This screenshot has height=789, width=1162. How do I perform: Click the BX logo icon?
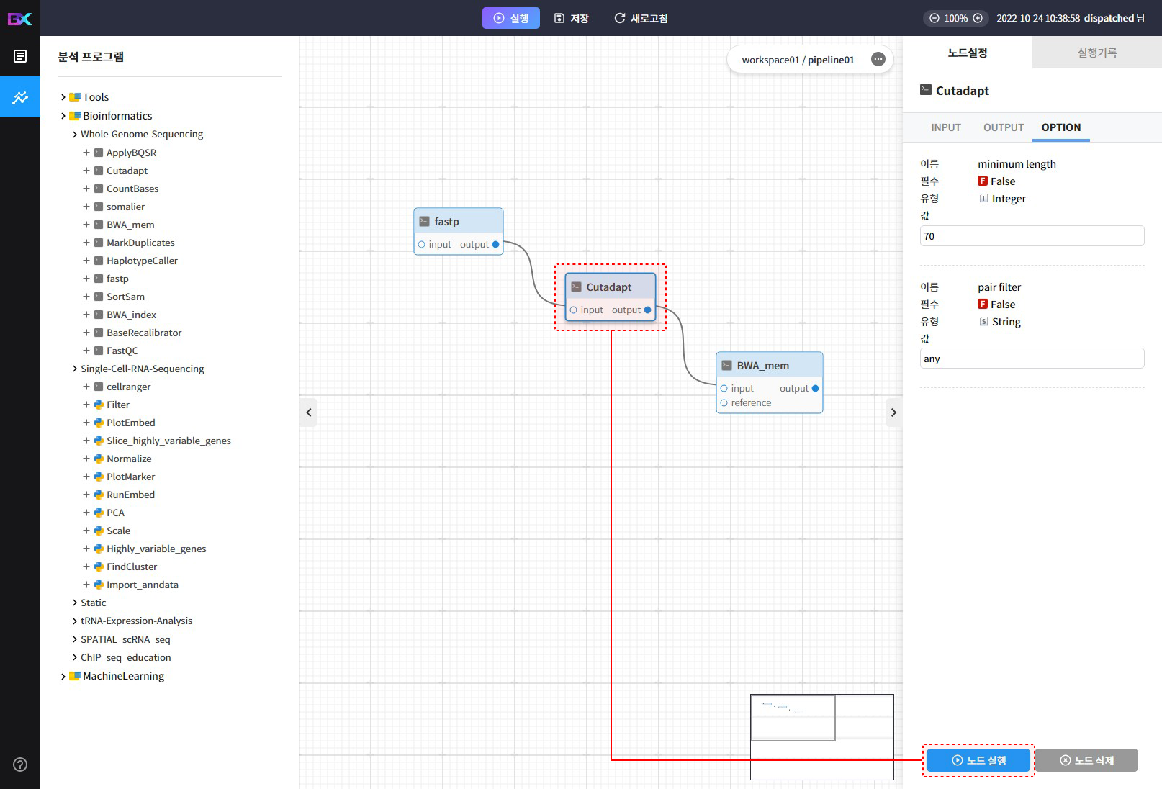(x=20, y=18)
